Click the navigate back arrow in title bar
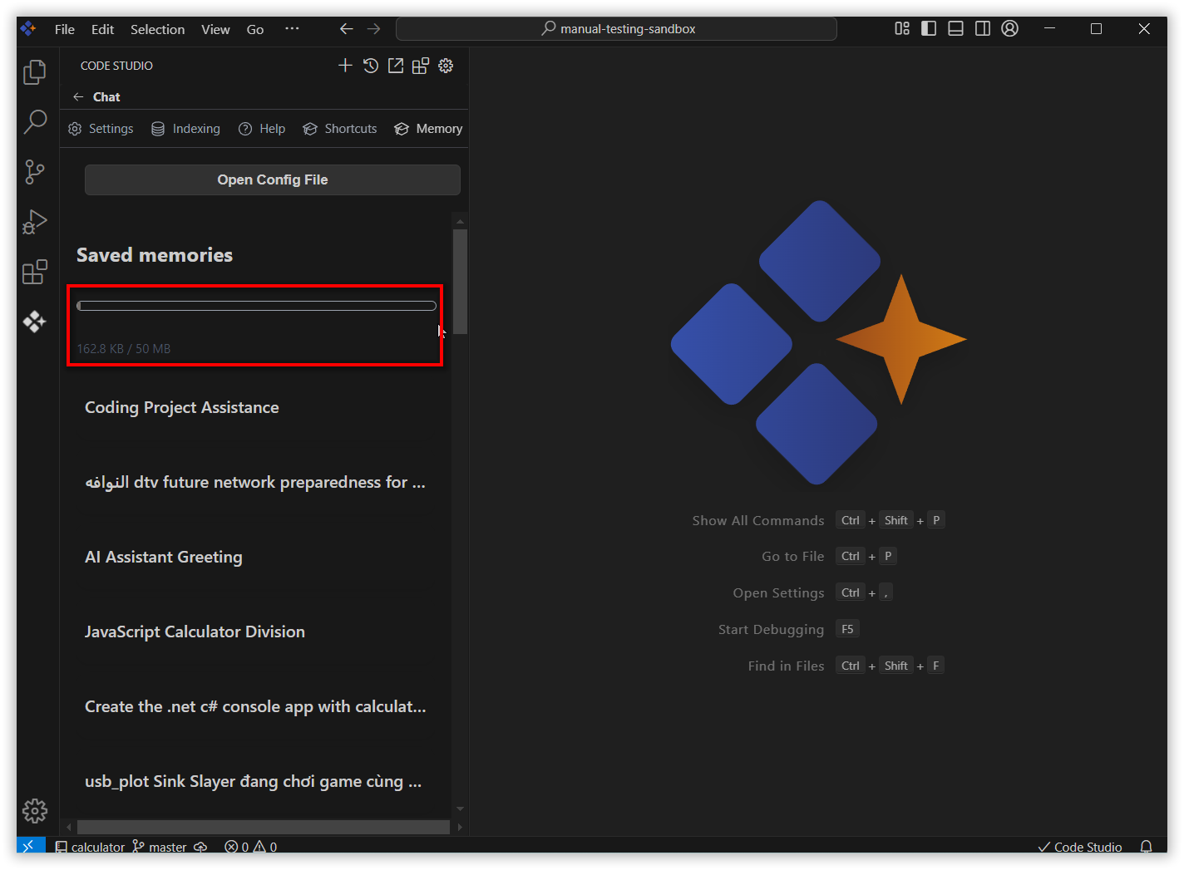This screenshot has width=1184, height=870. (x=347, y=29)
